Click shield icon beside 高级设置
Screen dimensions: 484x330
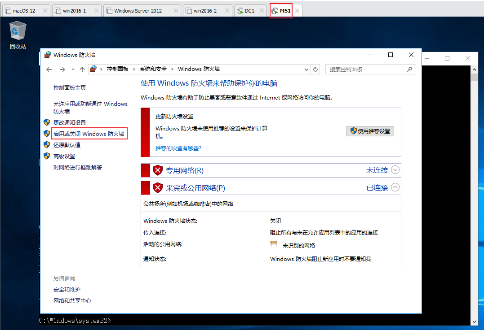tap(47, 156)
